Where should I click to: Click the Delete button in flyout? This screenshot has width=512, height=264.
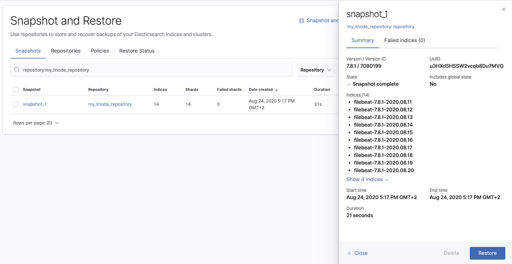451,253
